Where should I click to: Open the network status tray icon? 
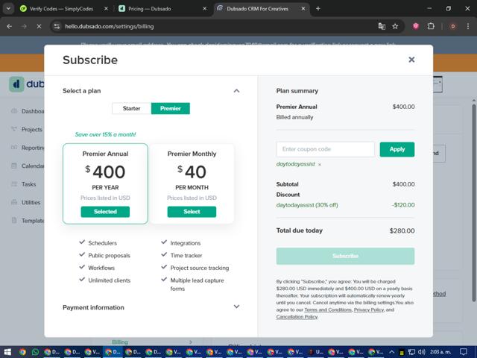pos(411,352)
